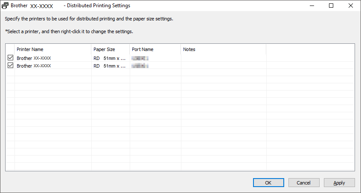
Task: Click the Apply button
Action: click(x=339, y=182)
